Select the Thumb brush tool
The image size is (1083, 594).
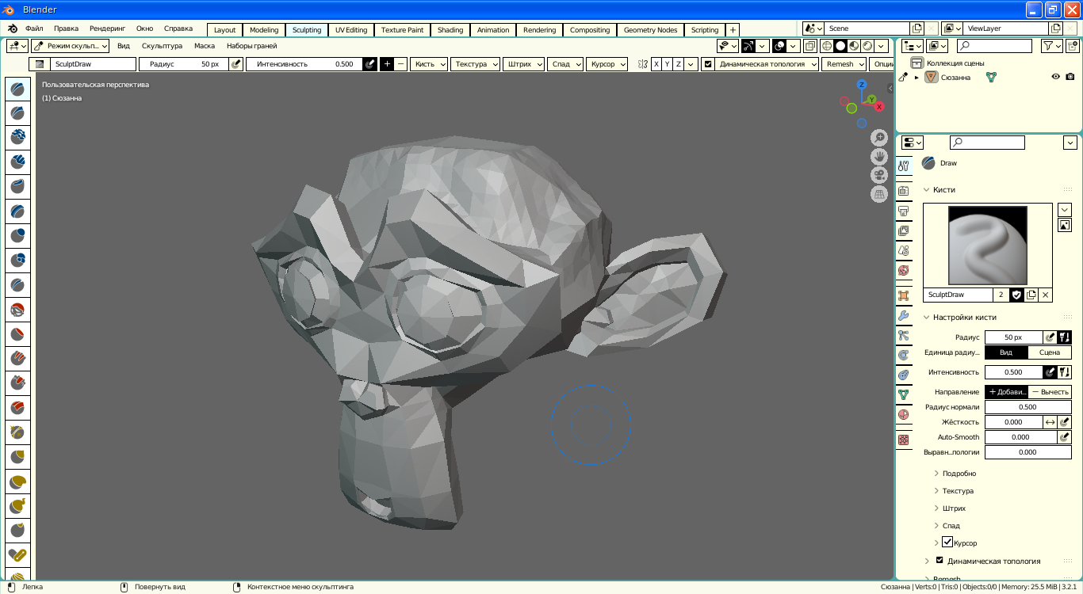click(17, 531)
